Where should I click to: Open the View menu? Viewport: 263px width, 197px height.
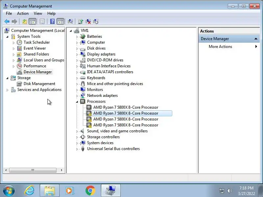(x=38, y=13)
